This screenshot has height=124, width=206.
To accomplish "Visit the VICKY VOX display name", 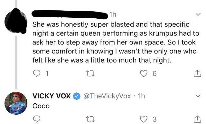I will (x=51, y=96).
